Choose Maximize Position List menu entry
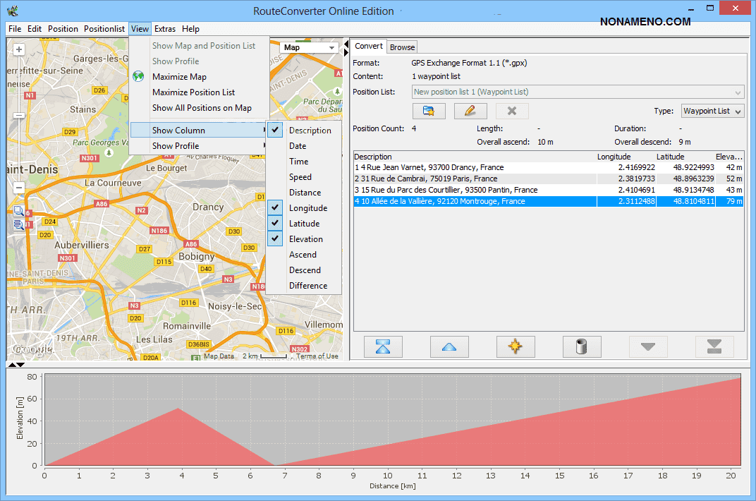756x501 pixels. 193,92
